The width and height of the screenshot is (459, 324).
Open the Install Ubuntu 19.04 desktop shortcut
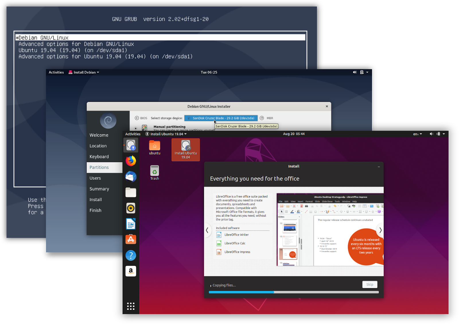pos(185,150)
